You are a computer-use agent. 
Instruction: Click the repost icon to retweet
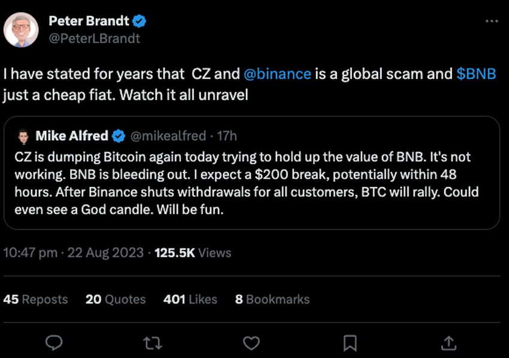[x=153, y=342]
